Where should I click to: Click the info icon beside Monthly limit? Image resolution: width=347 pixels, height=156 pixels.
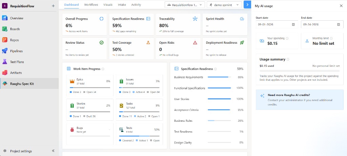coord(331,38)
